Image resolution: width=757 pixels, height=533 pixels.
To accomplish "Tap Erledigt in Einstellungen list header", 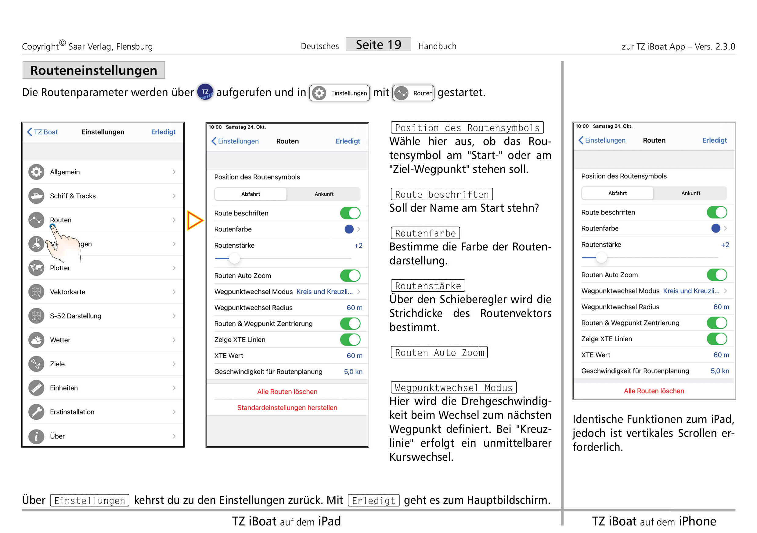I will (x=163, y=132).
